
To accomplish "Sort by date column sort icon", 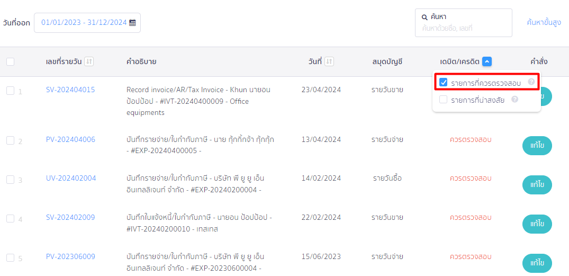I will click(x=329, y=62).
